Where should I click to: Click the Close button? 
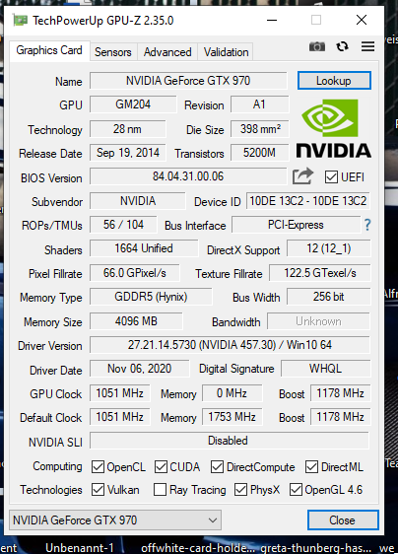(x=343, y=520)
